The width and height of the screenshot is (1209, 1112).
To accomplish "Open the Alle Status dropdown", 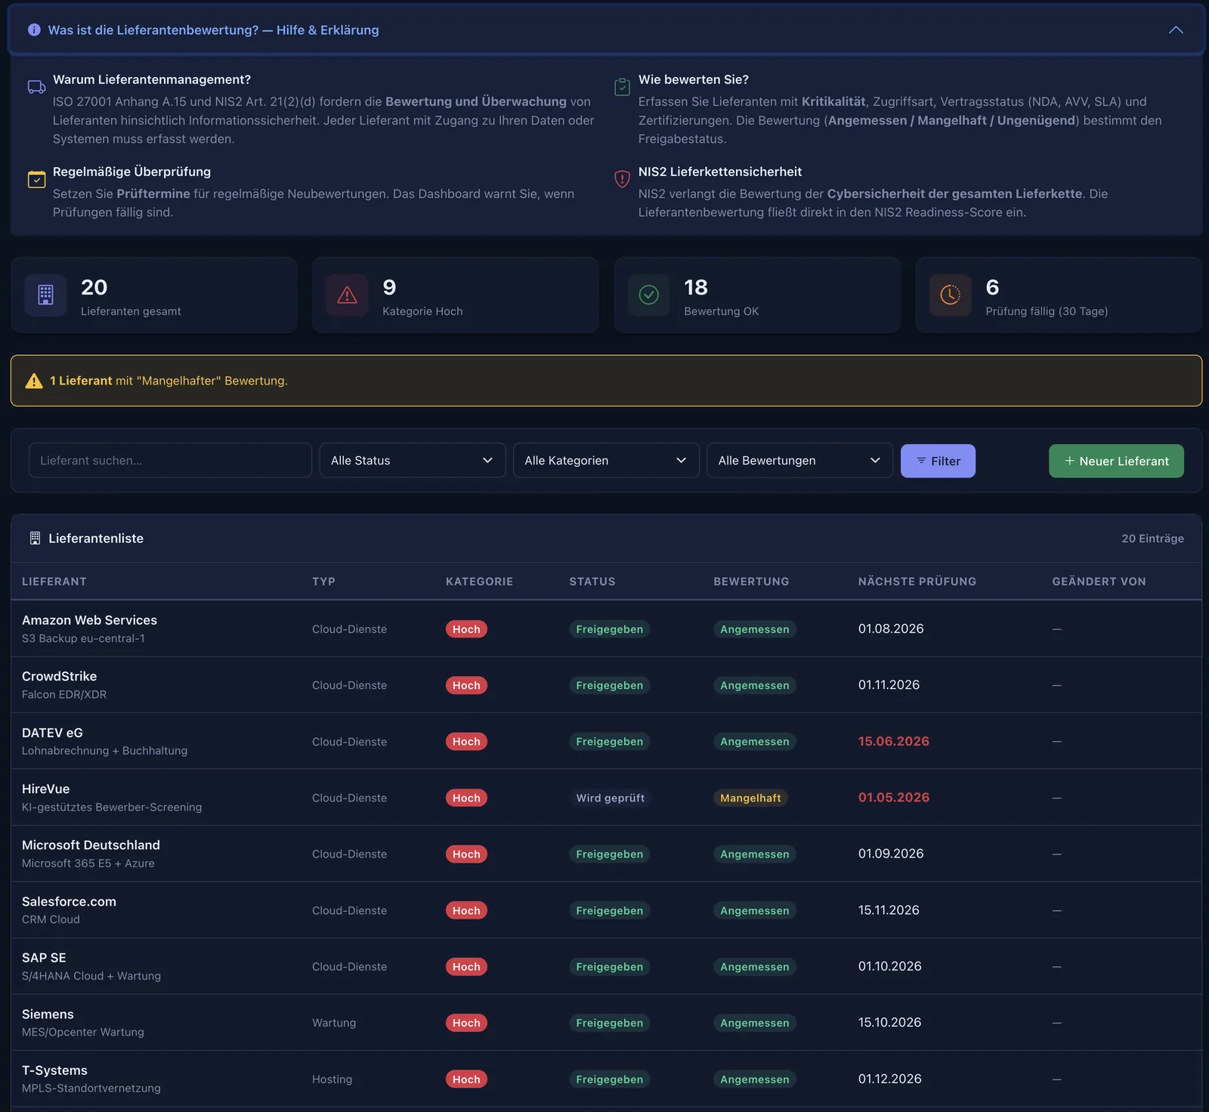I will click(413, 460).
